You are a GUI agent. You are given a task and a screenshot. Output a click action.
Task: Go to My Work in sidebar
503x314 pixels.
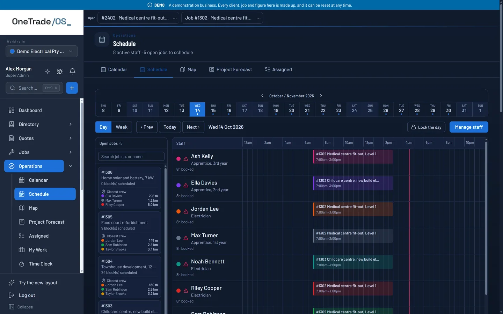[x=45, y=250]
